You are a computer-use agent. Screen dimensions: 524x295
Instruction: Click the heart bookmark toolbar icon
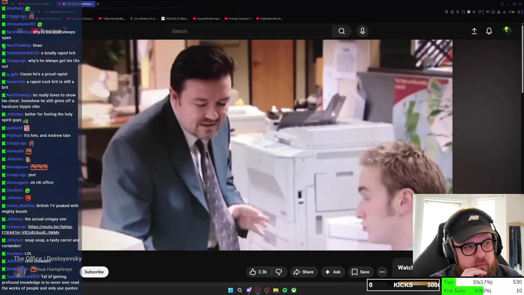pos(480,12)
